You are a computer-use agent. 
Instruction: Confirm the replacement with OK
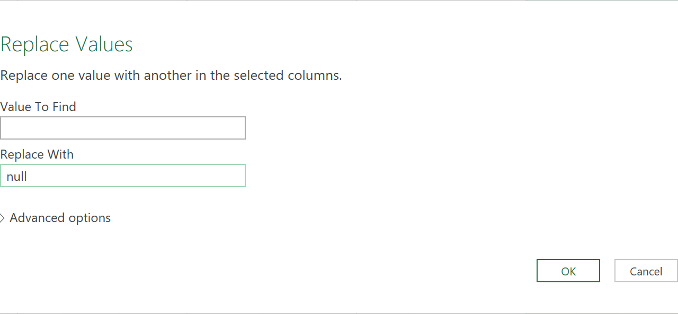(x=568, y=271)
